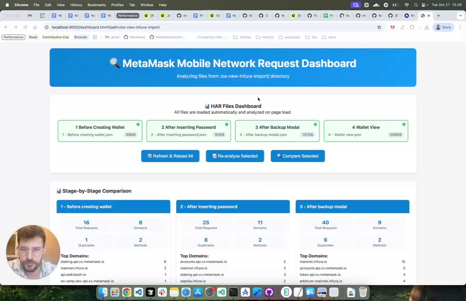Screen dimensions: 466x301
Task: Open the Profiles menu
Action: pos(118,5)
